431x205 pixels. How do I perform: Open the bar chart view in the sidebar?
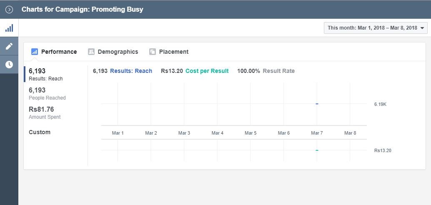click(9, 28)
